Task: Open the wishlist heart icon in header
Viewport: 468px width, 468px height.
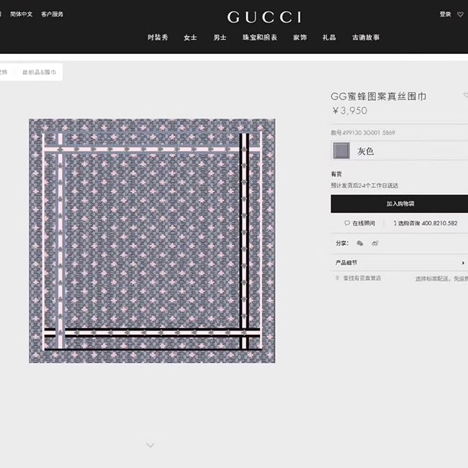Action: (461, 14)
